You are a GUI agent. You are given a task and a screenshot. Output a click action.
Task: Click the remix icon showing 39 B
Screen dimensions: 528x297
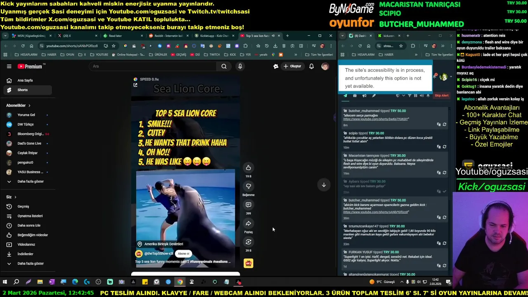point(248,242)
